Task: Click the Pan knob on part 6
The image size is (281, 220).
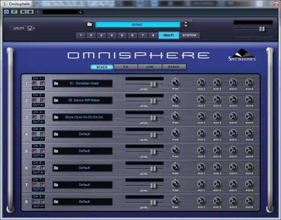Action: point(175,167)
